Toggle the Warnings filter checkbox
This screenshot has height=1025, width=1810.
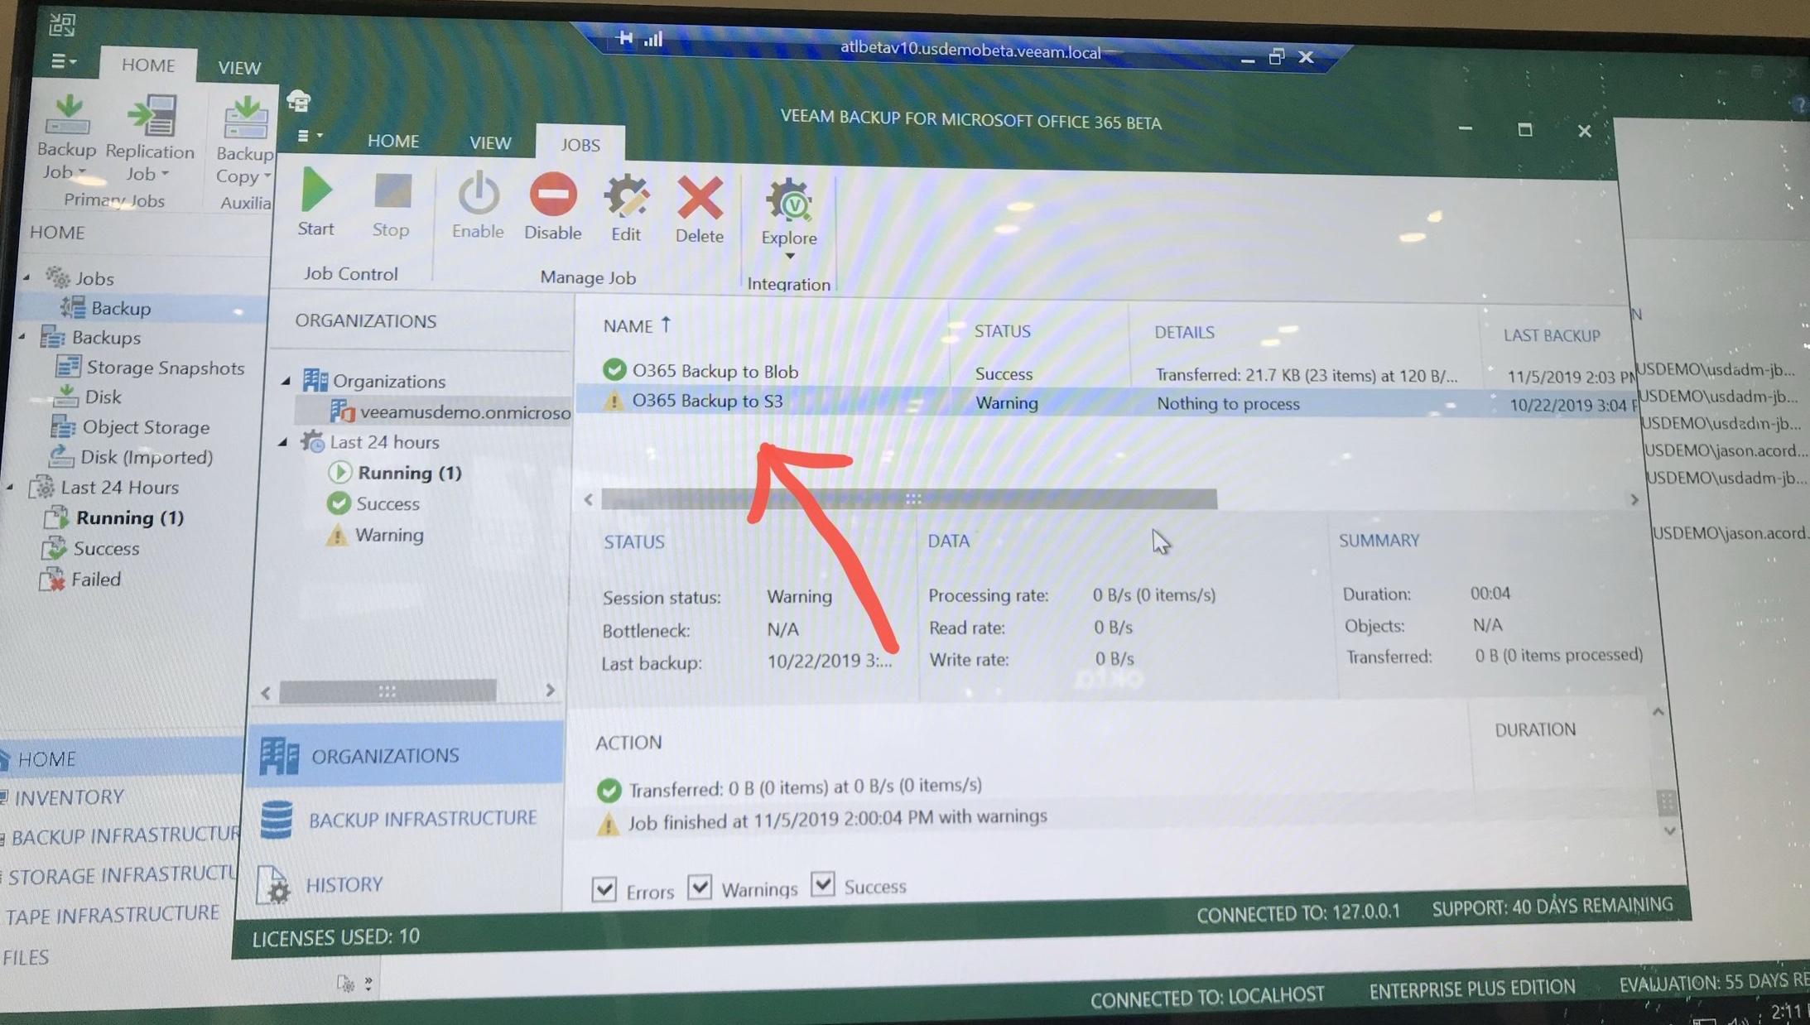700,887
